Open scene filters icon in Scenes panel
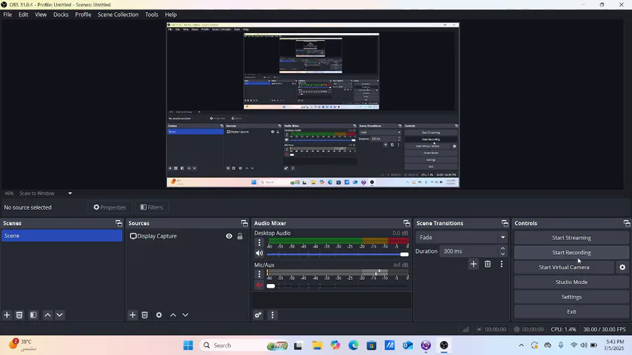The width and height of the screenshot is (632, 355). pyautogui.click(x=34, y=315)
